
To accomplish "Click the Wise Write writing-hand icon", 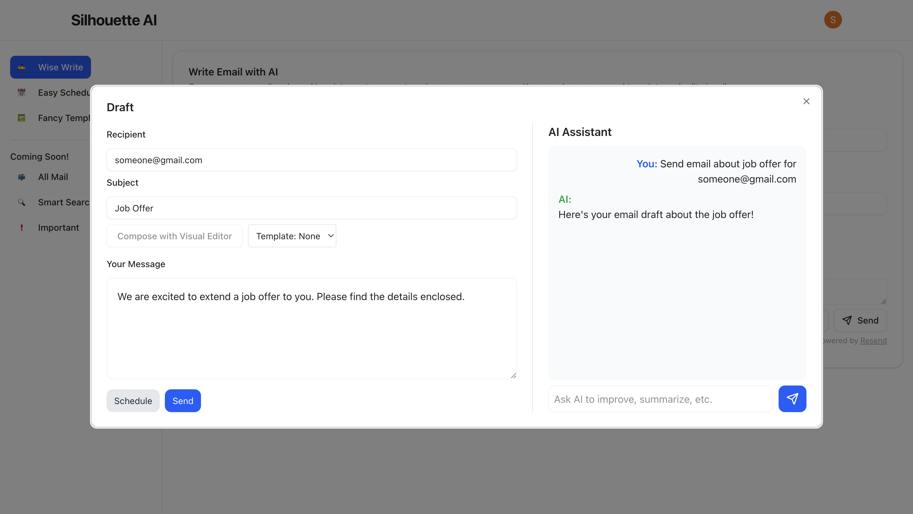I will tap(22, 67).
